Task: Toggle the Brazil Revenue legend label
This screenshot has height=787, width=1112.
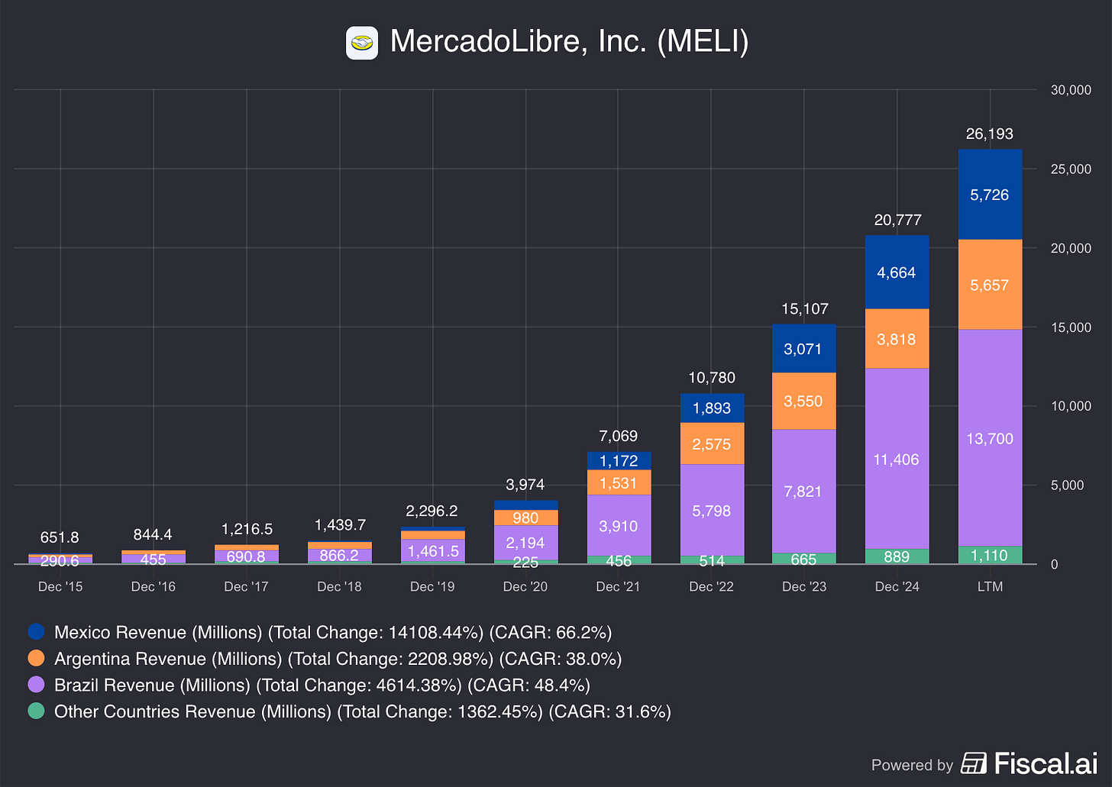Action: [322, 685]
